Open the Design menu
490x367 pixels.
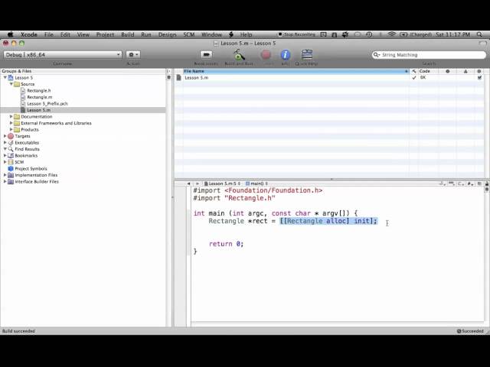click(167, 34)
